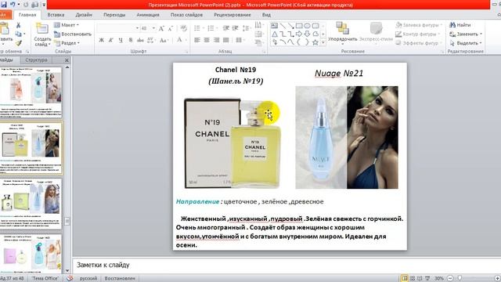Open the Упорядочить arrange menu
Screen dimensions: 501x282
[x=343, y=33]
